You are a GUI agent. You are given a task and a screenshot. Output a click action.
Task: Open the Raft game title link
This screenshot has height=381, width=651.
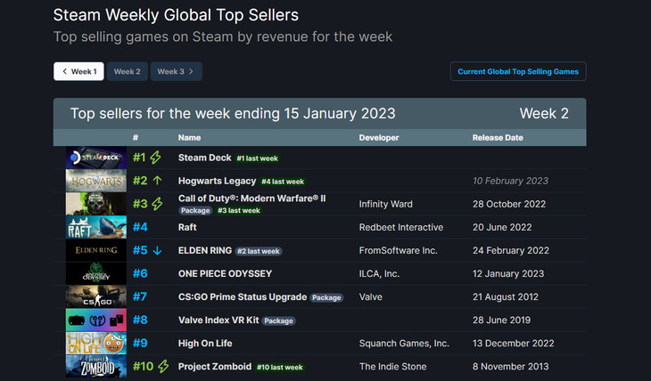tap(187, 227)
